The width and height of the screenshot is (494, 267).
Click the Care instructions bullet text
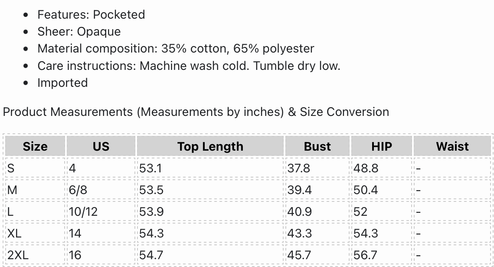pos(189,66)
